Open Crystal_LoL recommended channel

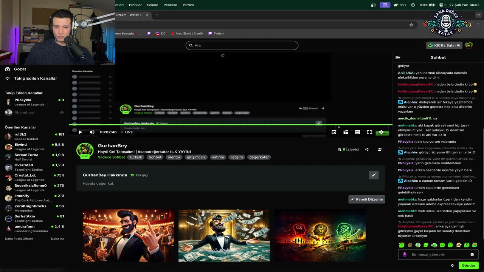coord(34,178)
